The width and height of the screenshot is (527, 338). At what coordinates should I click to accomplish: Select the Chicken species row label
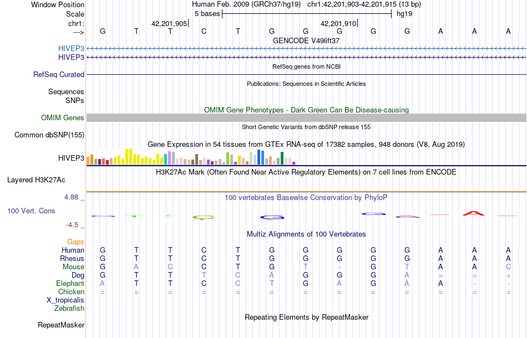71,291
